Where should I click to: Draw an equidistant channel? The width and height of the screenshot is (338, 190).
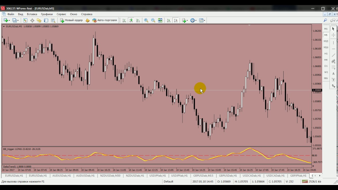[x=333, y=61]
